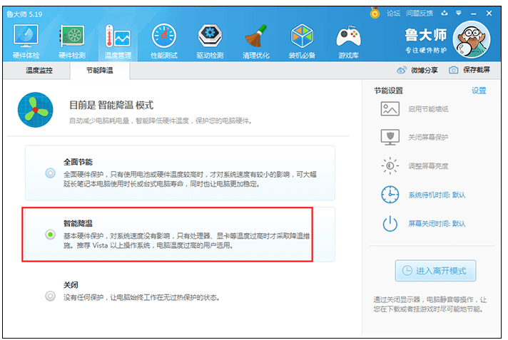Click 启用节能墙纸 wallpaper icon
This screenshot has height=340, width=508.
(x=390, y=109)
